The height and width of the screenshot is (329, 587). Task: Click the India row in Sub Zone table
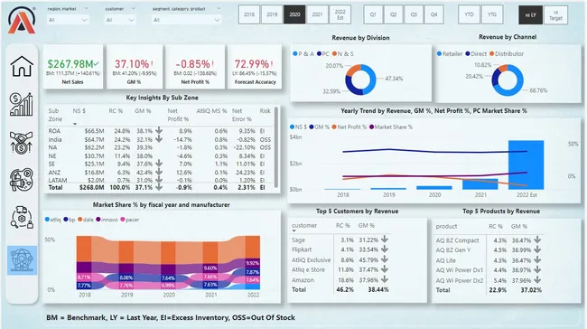[160, 139]
